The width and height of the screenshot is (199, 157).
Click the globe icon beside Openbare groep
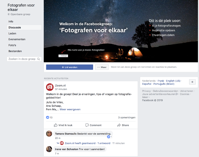(9, 14)
